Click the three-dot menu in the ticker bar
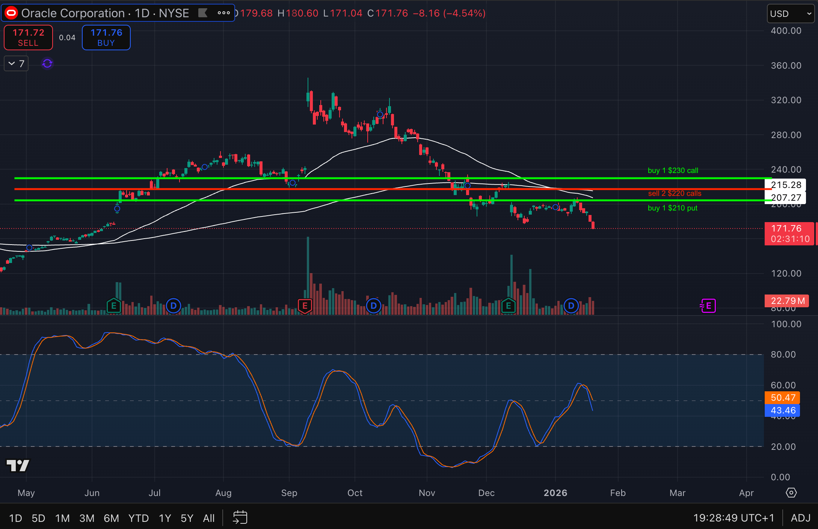 [x=223, y=13]
